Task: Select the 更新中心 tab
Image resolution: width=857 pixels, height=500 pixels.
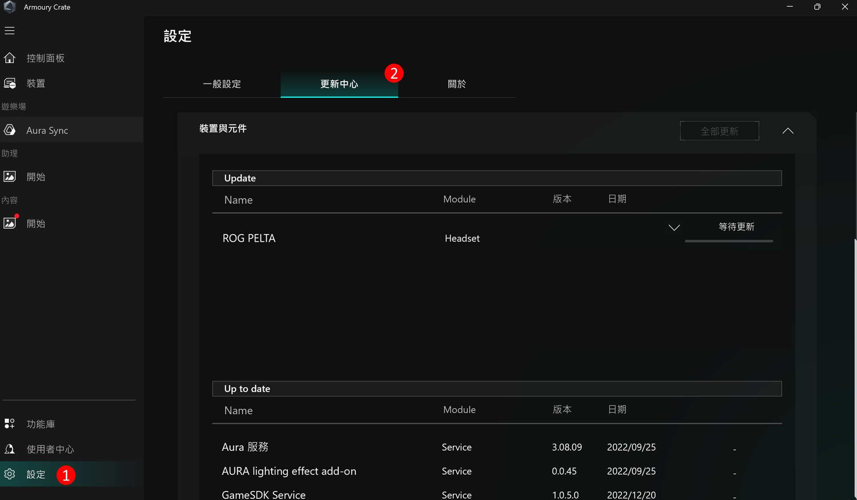Action: click(x=339, y=84)
